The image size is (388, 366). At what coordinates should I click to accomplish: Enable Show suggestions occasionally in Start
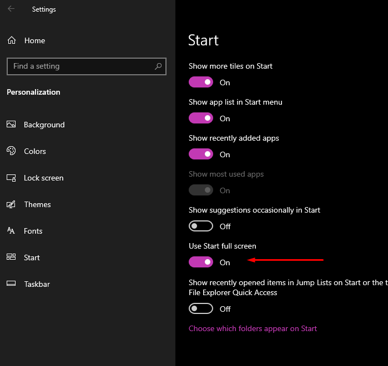coord(201,226)
